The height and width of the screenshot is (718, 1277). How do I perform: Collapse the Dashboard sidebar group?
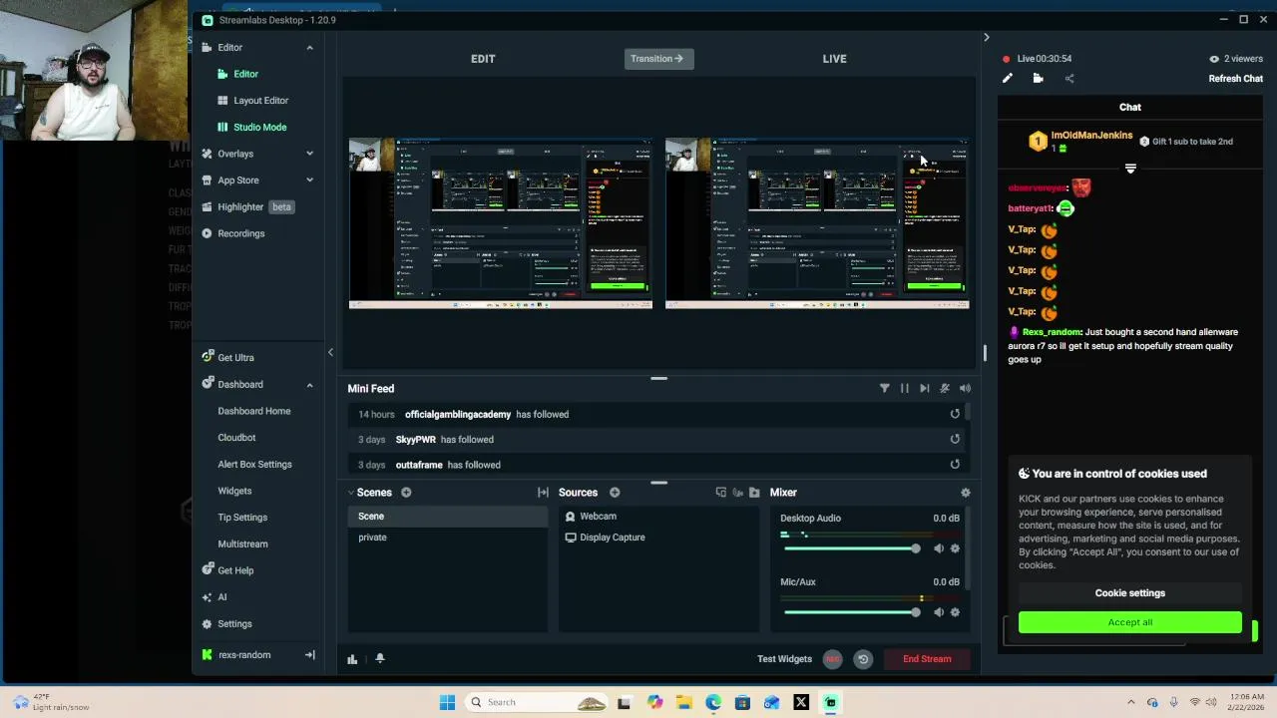tap(309, 384)
